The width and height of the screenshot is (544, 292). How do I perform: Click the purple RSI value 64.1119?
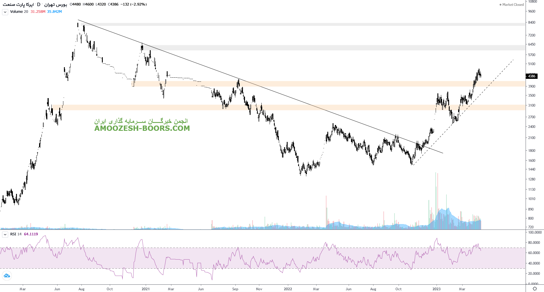coord(31,234)
